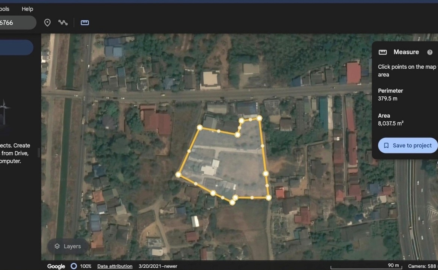Click the imagery date 3/20/2021–newer
This screenshot has height=270, width=438.
pos(158,266)
